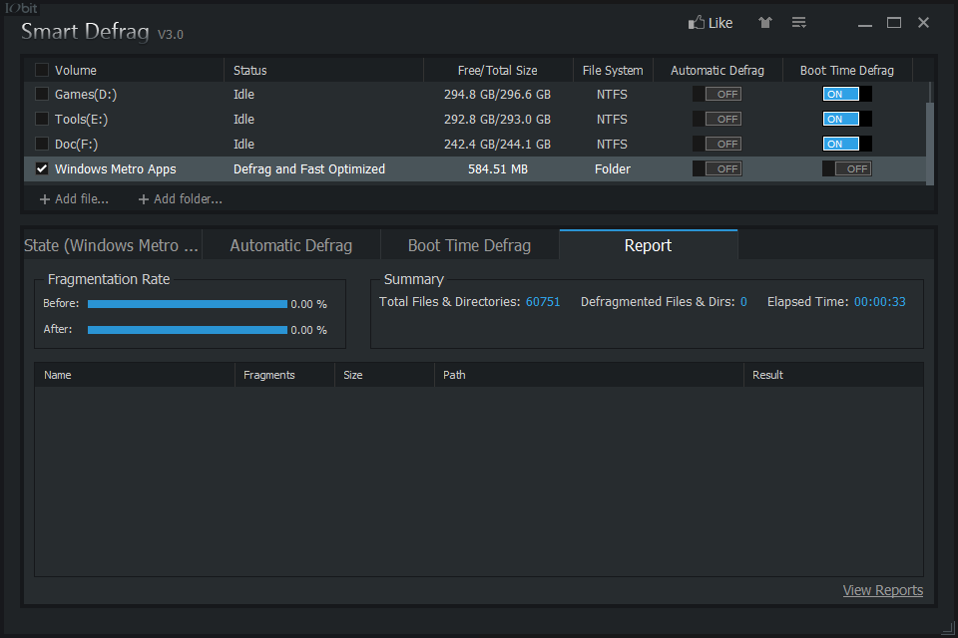This screenshot has width=958, height=638.
Task: Click the Boot Time Defrag column header
Action: pos(847,70)
